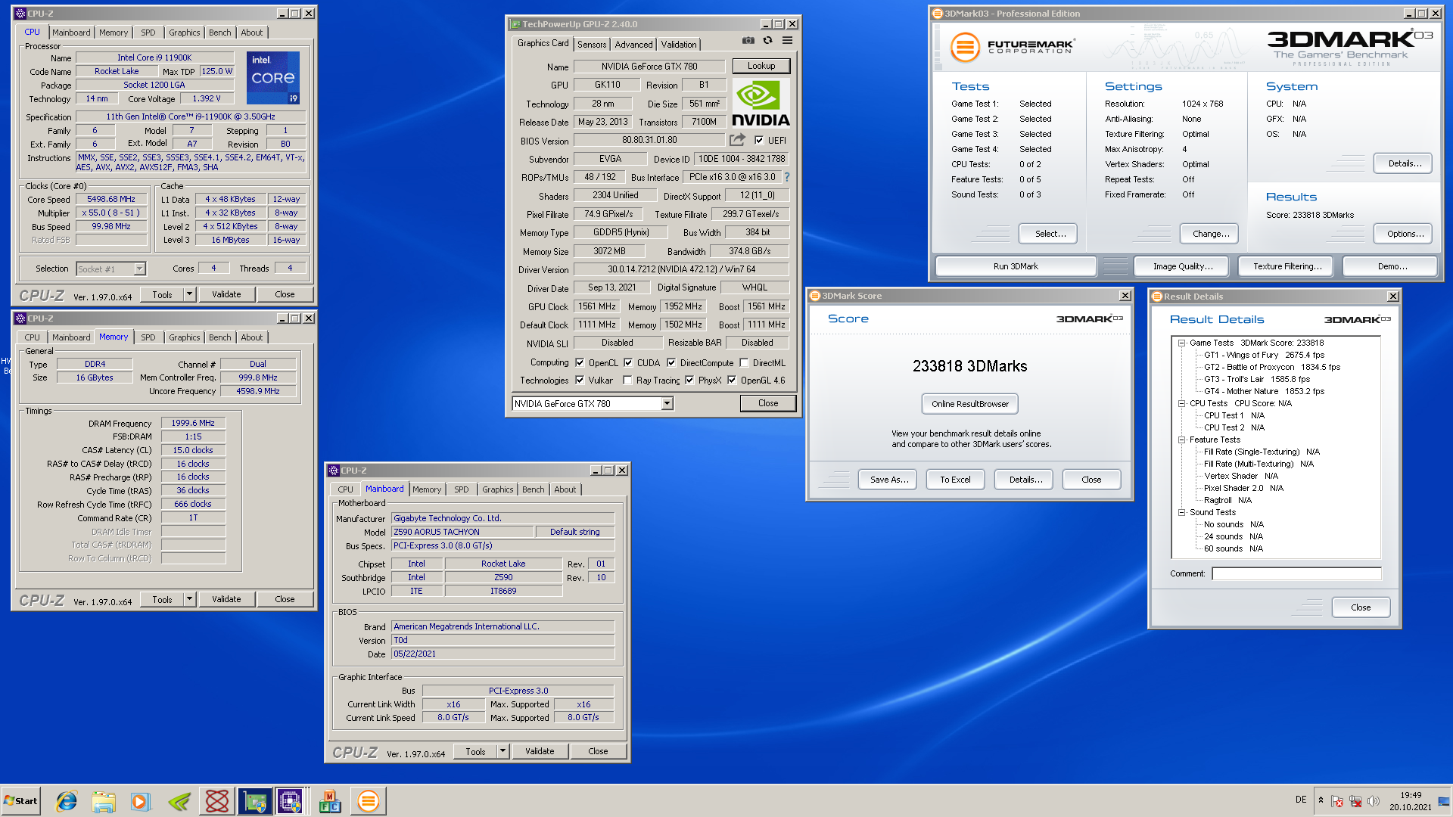
Task: Open Action Center flag in system tray
Action: (x=1337, y=801)
